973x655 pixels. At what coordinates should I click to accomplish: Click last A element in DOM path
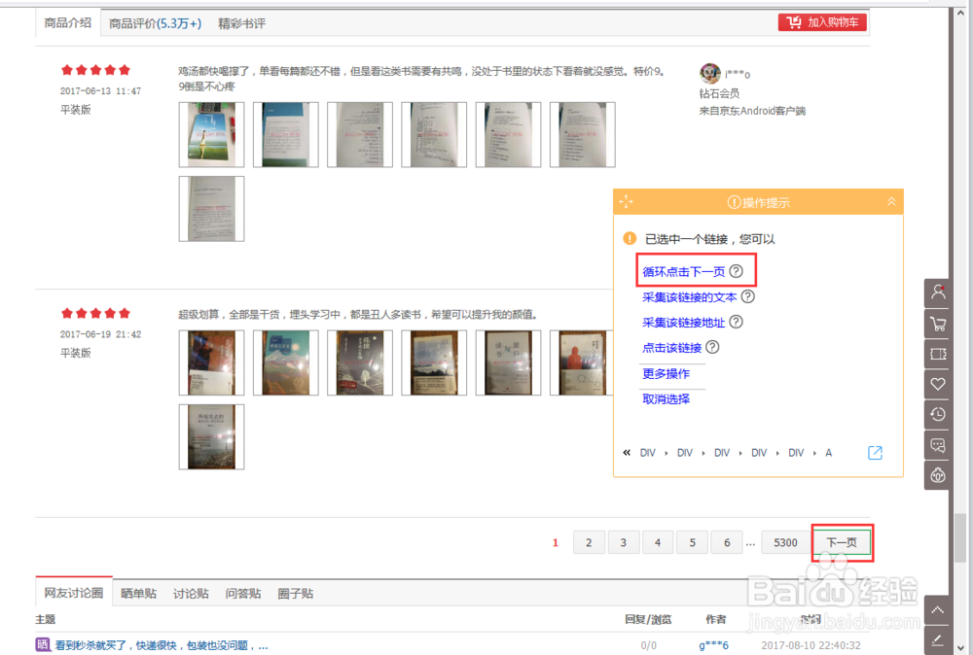point(828,453)
